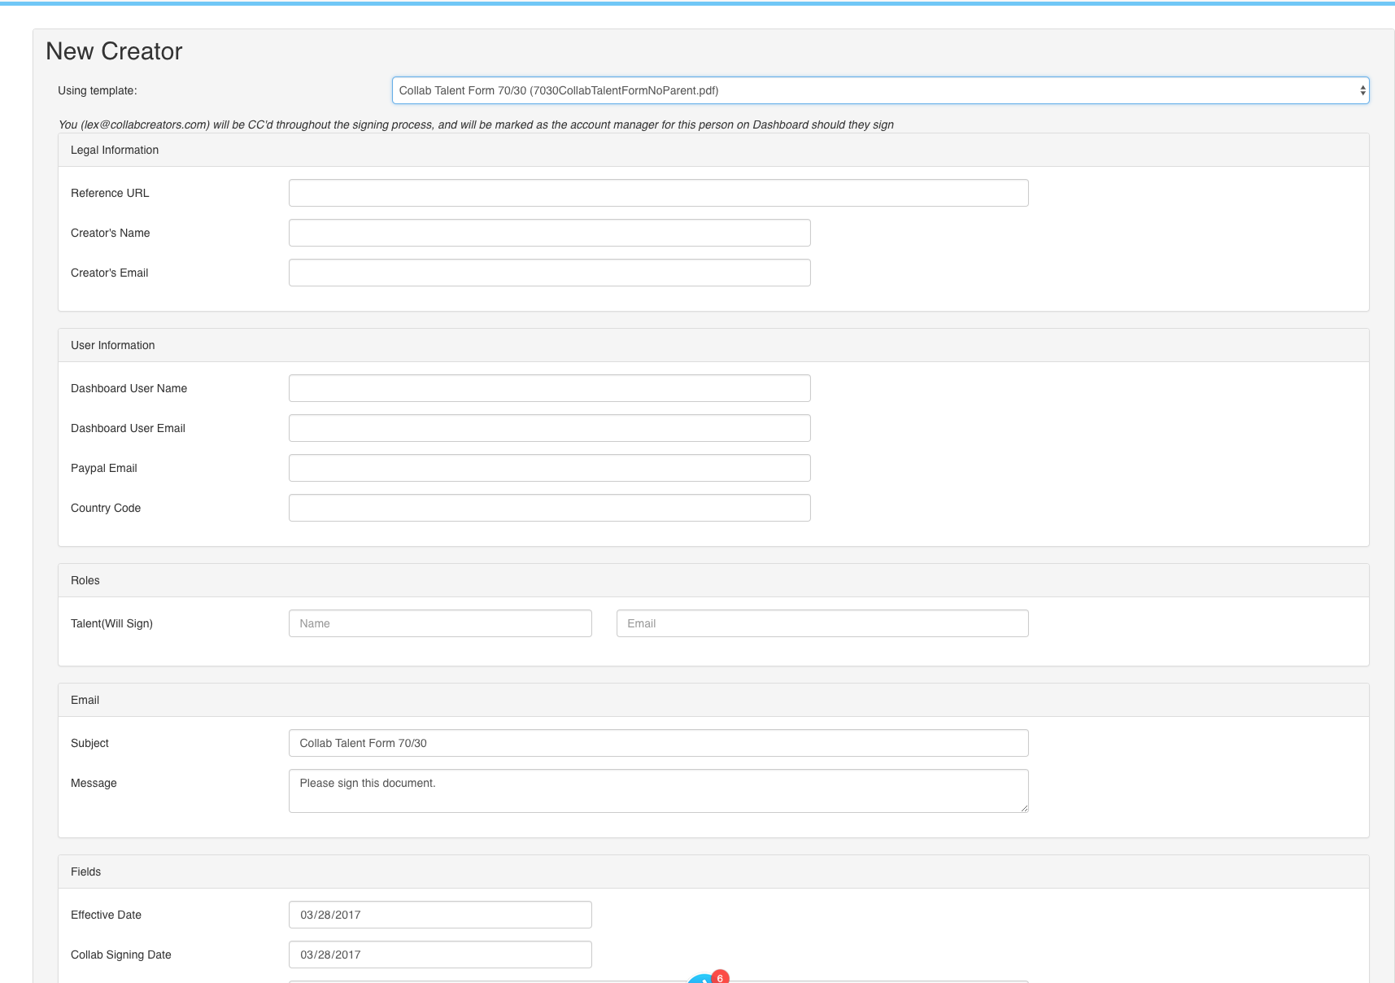Click the Country Code label
Image resolution: width=1395 pixels, height=983 pixels.
pos(106,508)
